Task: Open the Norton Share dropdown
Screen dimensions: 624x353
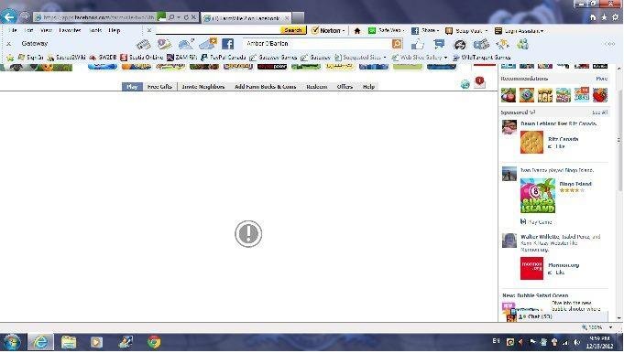Action: click(x=425, y=30)
